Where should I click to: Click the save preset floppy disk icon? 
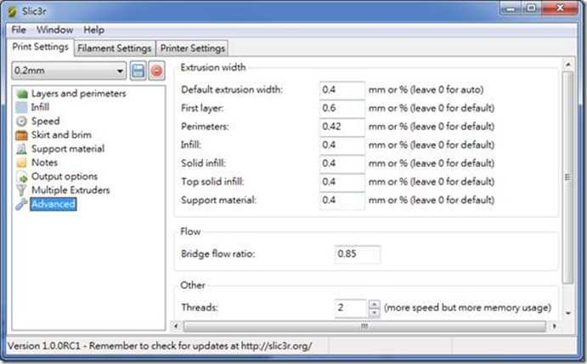coord(138,71)
